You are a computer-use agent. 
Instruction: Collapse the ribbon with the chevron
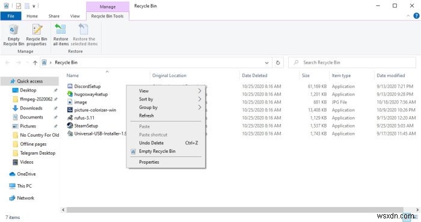pyautogui.click(x=408, y=16)
